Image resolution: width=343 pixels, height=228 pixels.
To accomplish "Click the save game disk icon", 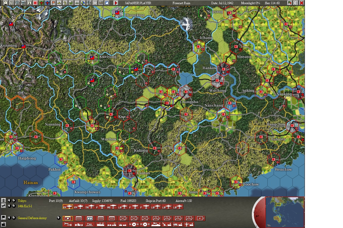I will 5,3.
